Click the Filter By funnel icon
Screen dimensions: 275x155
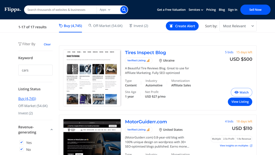[20, 44]
